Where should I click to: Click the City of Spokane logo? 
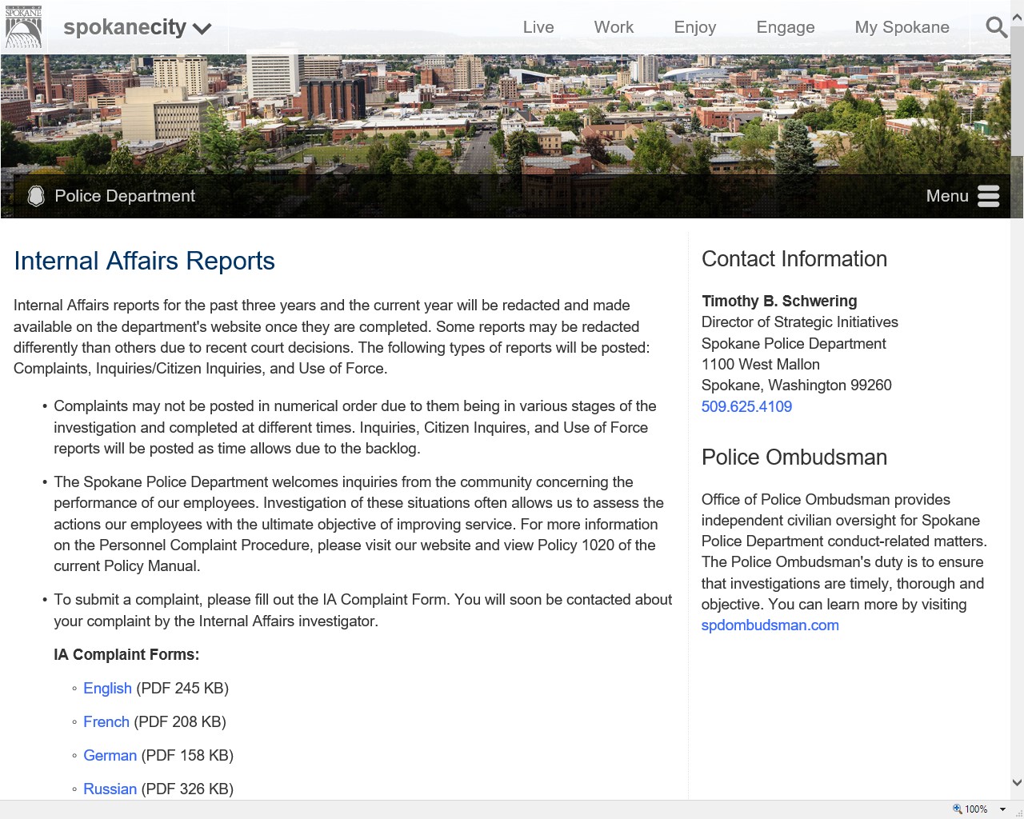[x=23, y=28]
